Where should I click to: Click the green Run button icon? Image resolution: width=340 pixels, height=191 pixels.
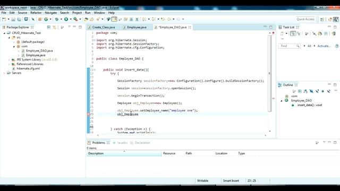pos(66,19)
